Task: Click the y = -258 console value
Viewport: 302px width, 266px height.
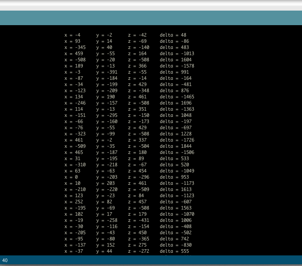Action: pos(106,220)
